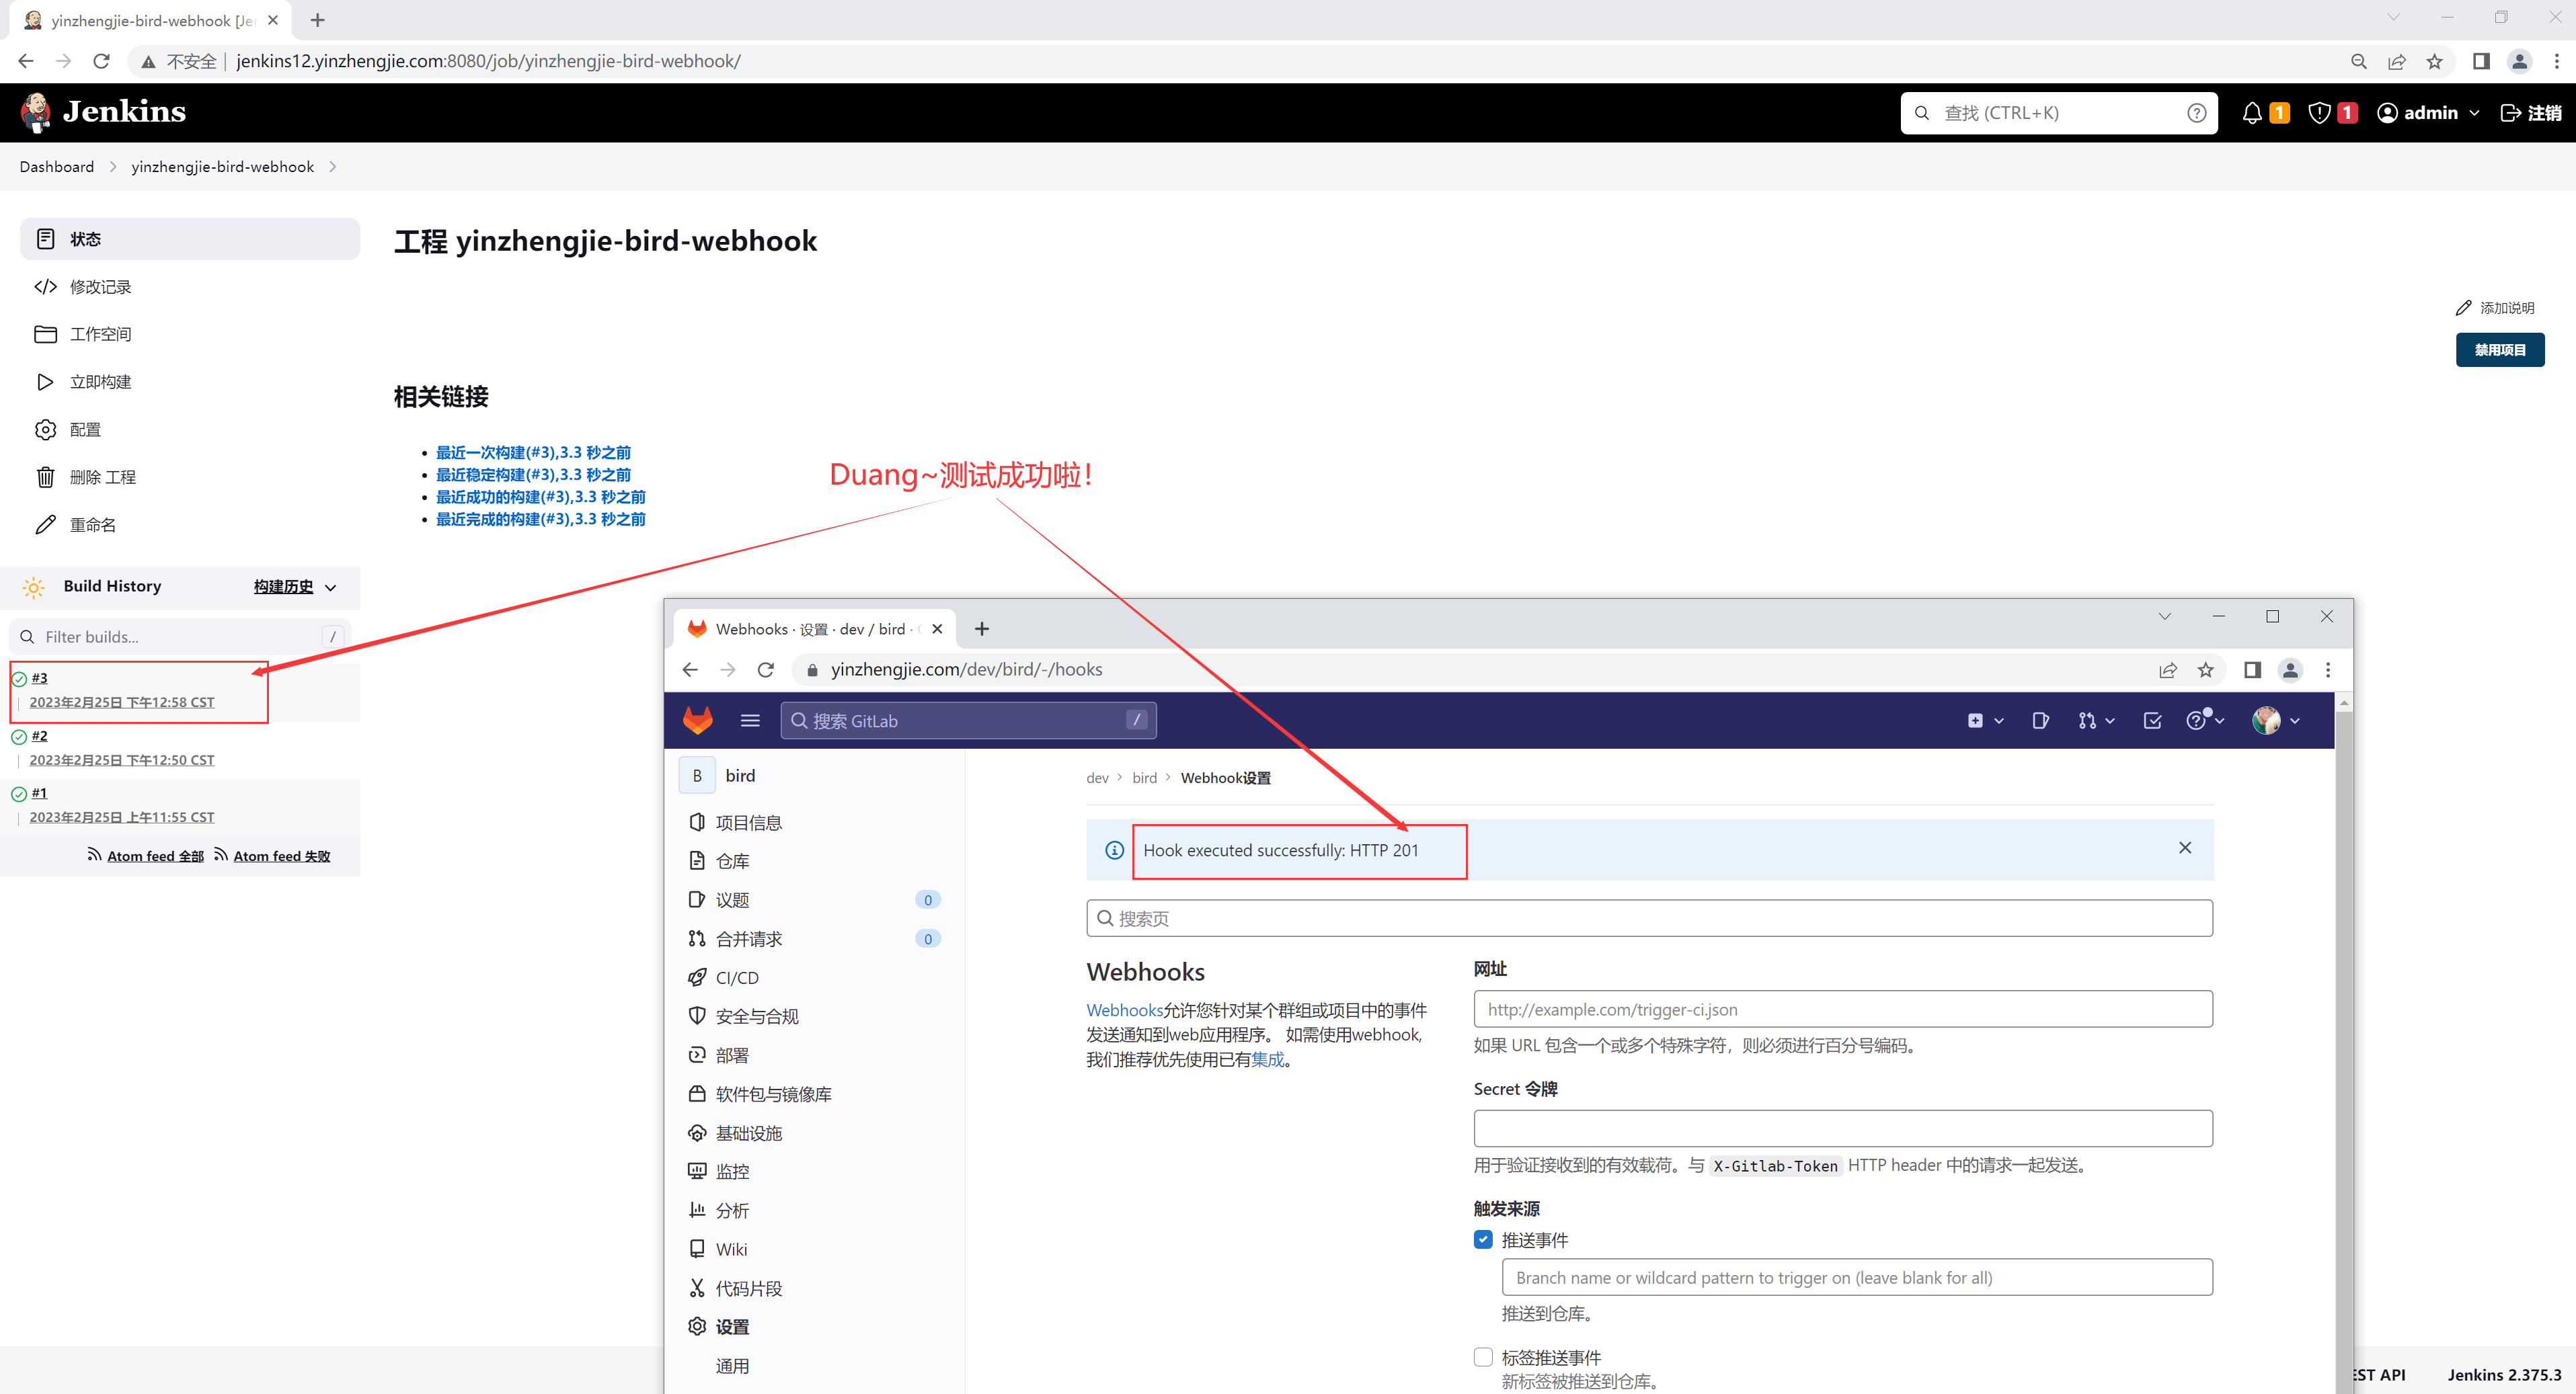The width and height of the screenshot is (2576, 1394).
Task: Open the Build Now (立即构建) sidebar item
Action: click(x=100, y=382)
